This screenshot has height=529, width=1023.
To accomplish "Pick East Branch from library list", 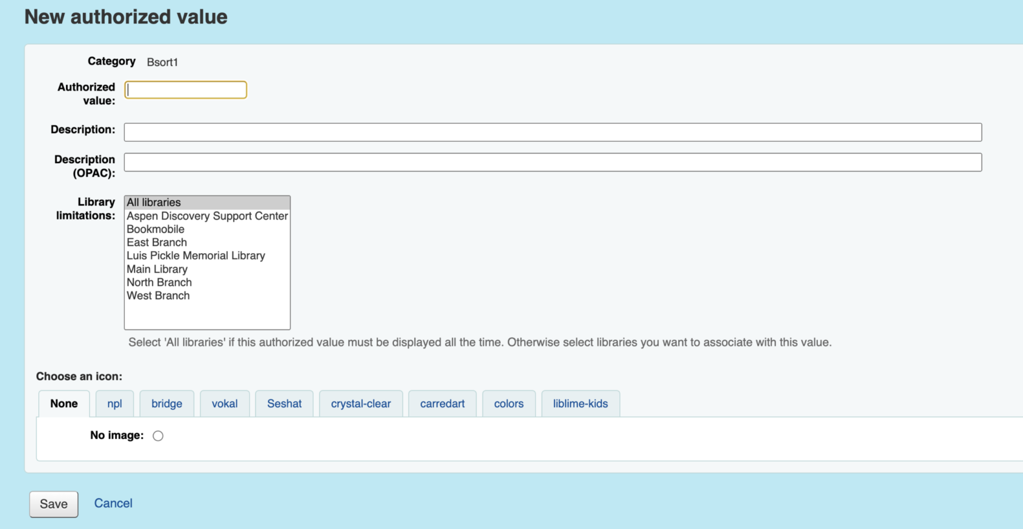I will (x=157, y=243).
